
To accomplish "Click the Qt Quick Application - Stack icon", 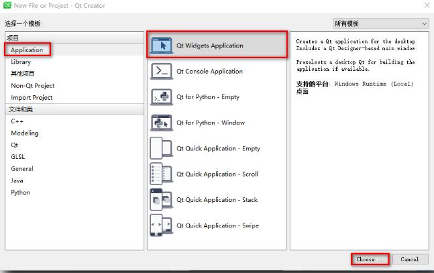I will pos(162,200).
